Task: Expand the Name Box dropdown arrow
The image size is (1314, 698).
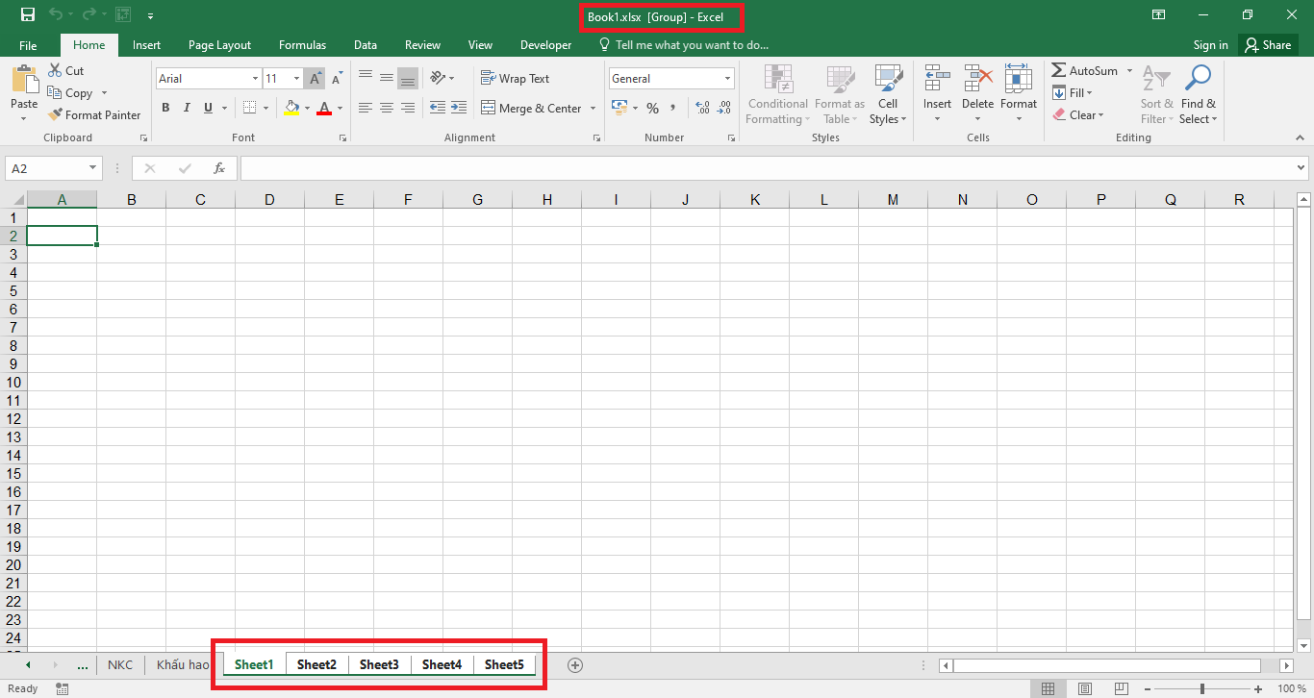Action: click(92, 168)
